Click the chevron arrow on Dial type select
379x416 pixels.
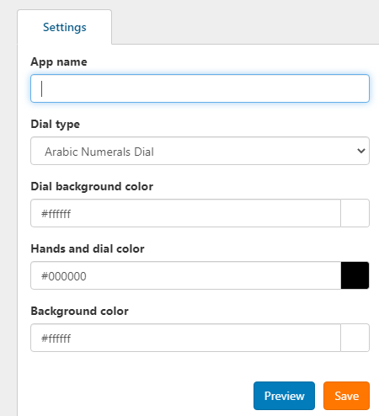tap(361, 151)
